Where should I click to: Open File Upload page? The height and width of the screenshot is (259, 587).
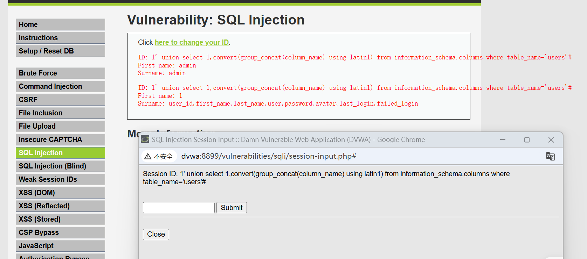(60, 126)
